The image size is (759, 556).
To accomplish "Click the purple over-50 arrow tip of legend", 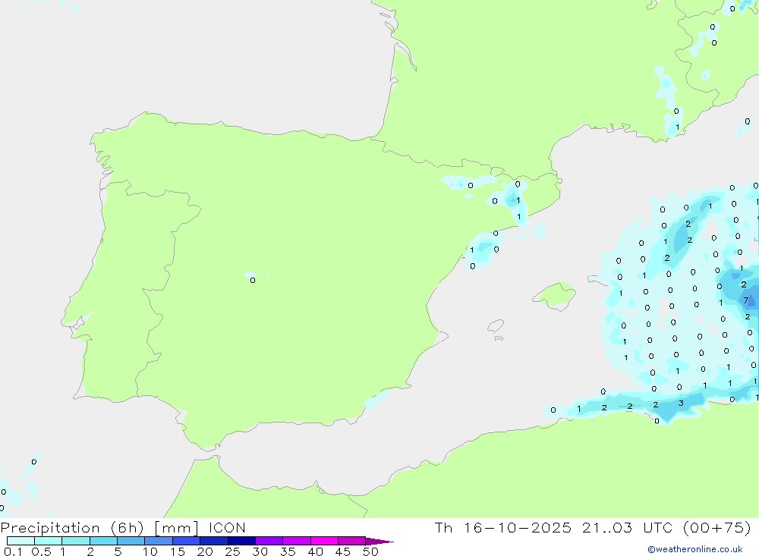I will point(379,542).
